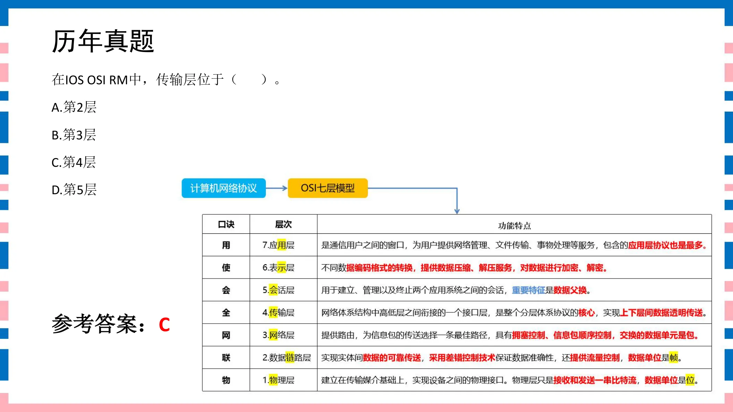Click the description starting 用于建立、管理以及终止
The width and height of the screenshot is (733, 412).
coord(514,290)
